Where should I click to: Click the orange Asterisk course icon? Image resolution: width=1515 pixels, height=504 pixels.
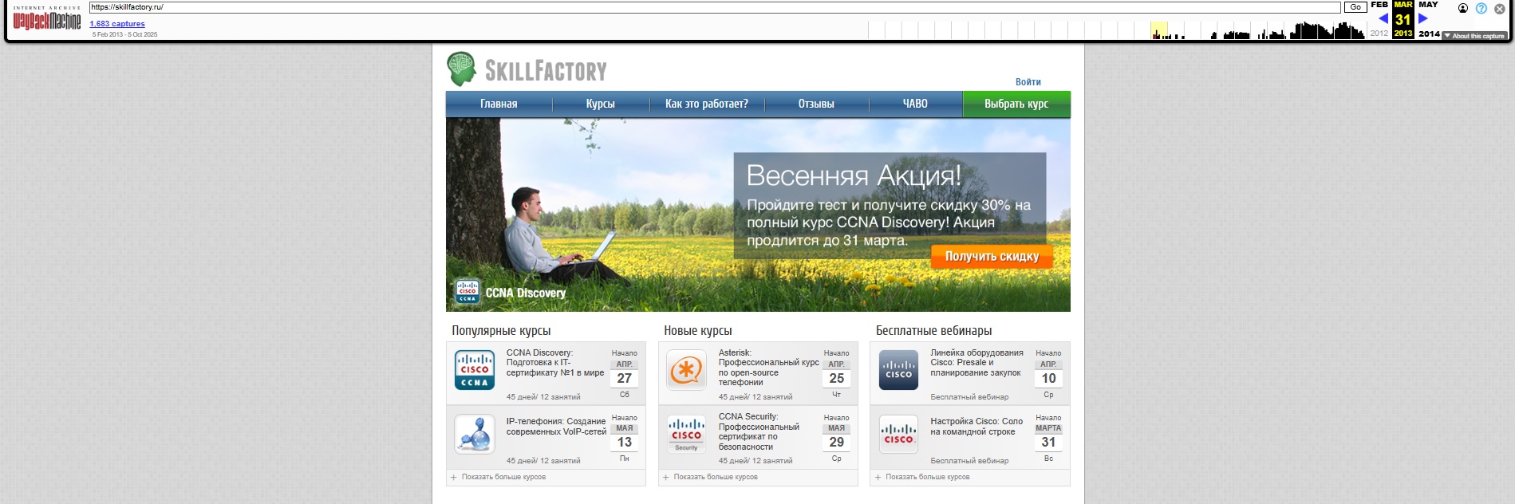tap(686, 371)
